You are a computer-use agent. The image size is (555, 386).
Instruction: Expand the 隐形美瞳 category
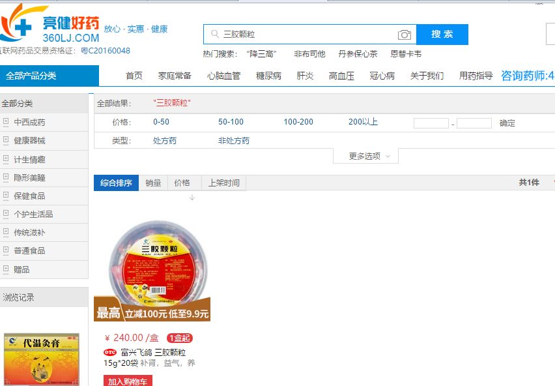coord(6,177)
